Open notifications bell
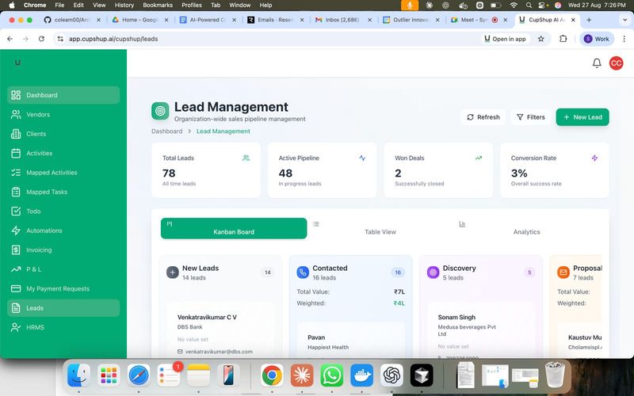The width and height of the screenshot is (634, 396). tap(597, 63)
